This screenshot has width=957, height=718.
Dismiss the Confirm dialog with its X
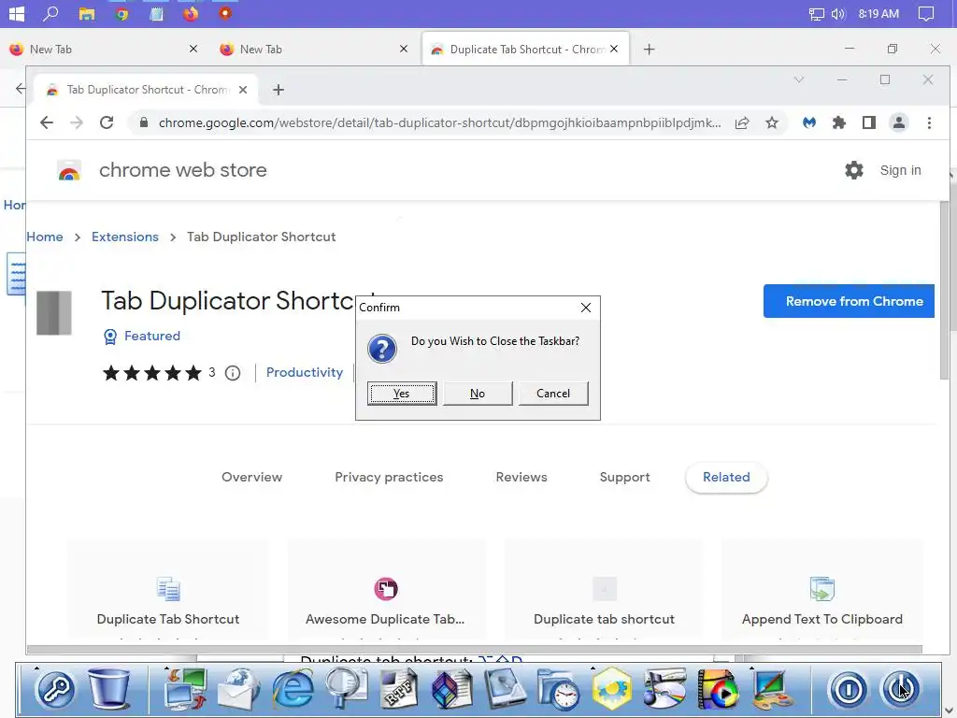pos(585,308)
